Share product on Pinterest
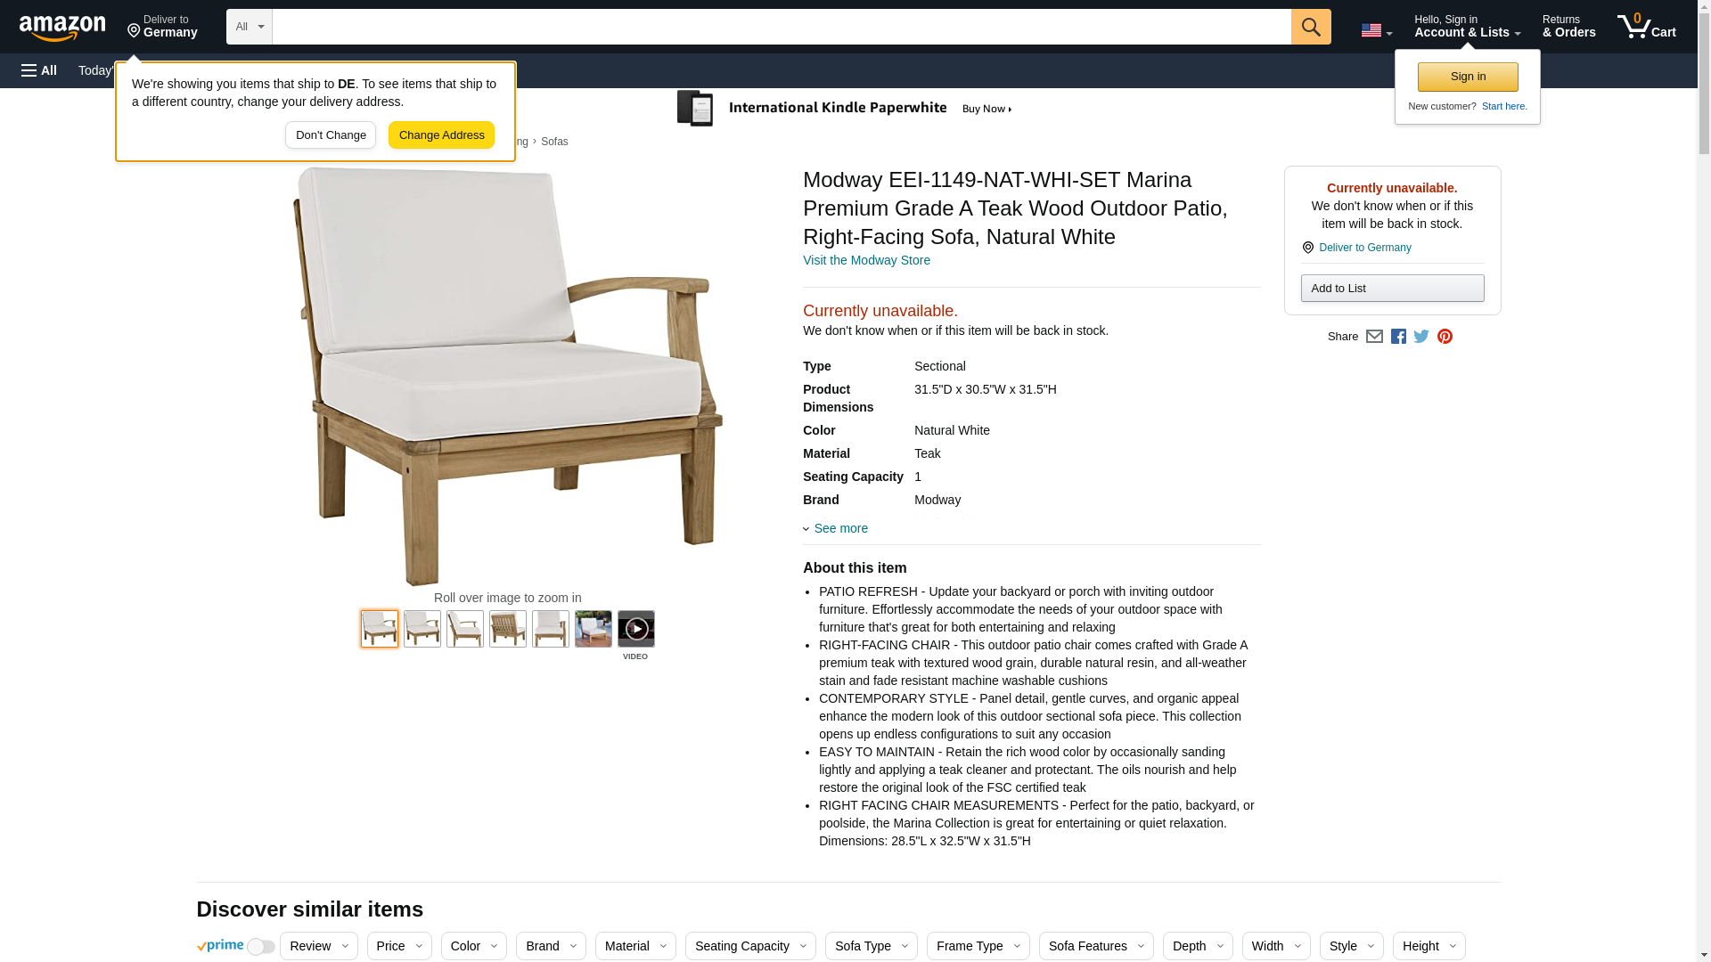1711x962 pixels. pos(1445,337)
